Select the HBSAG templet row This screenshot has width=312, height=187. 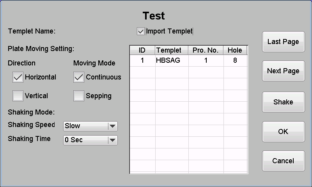click(x=172, y=61)
